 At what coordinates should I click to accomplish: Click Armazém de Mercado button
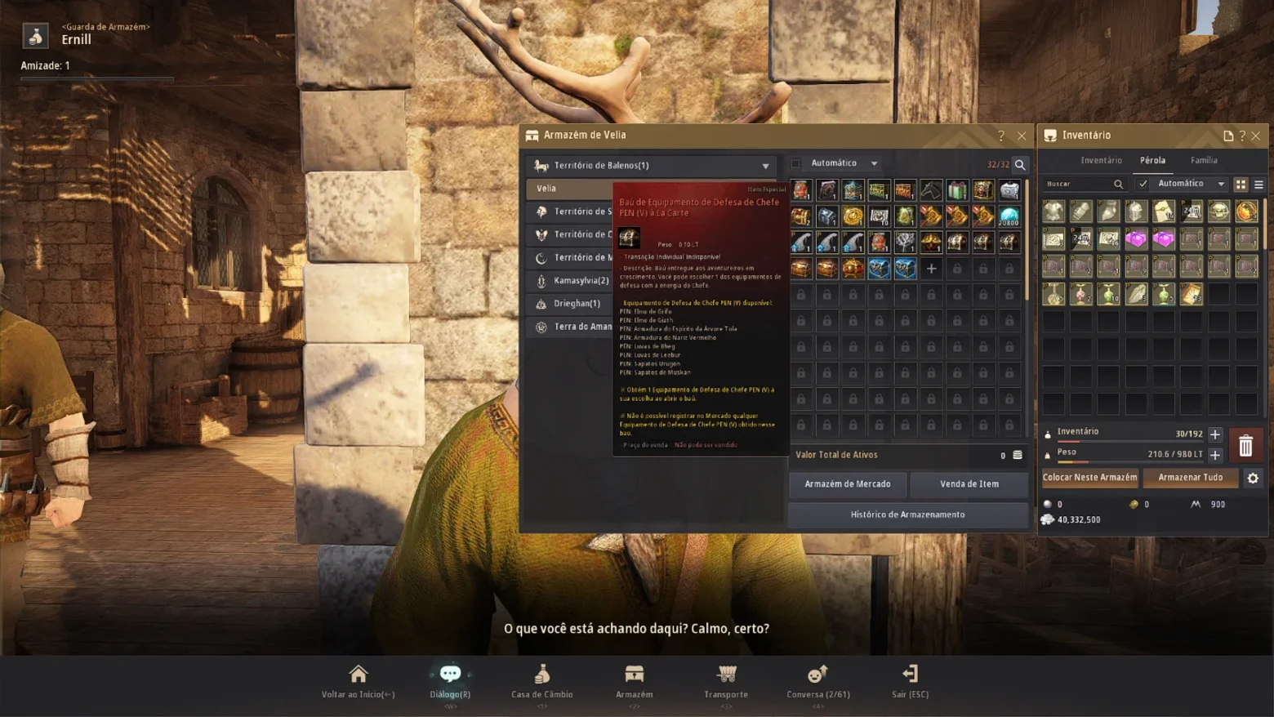(848, 484)
